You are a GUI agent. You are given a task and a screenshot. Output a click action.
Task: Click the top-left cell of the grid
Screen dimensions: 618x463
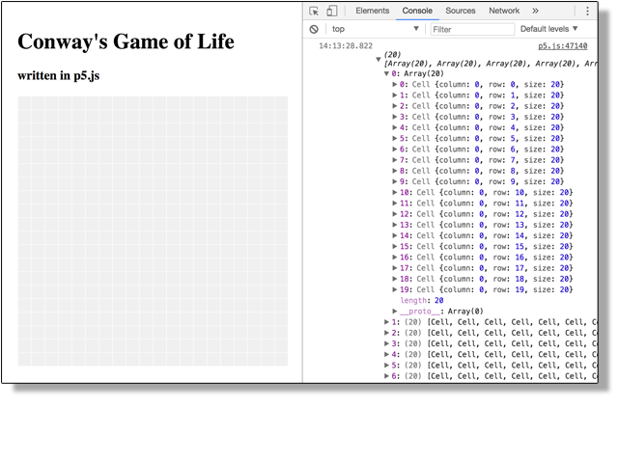[x=24, y=103]
